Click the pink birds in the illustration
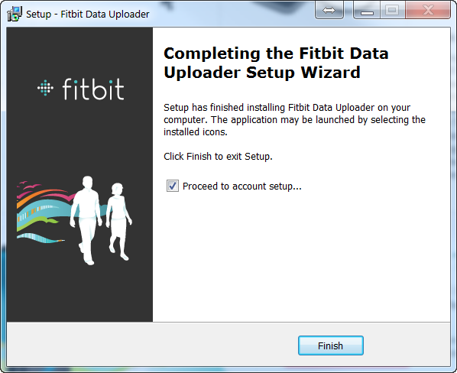This screenshot has height=373, width=457. tap(29, 185)
